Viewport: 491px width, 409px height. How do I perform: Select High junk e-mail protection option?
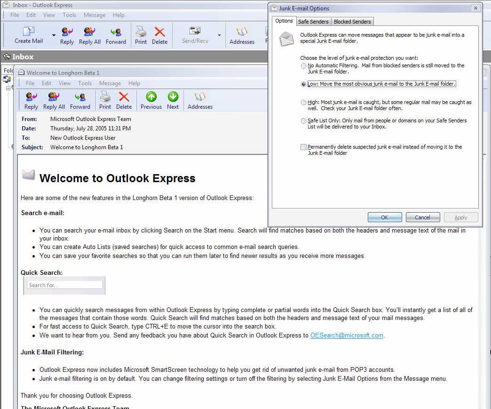tap(303, 103)
